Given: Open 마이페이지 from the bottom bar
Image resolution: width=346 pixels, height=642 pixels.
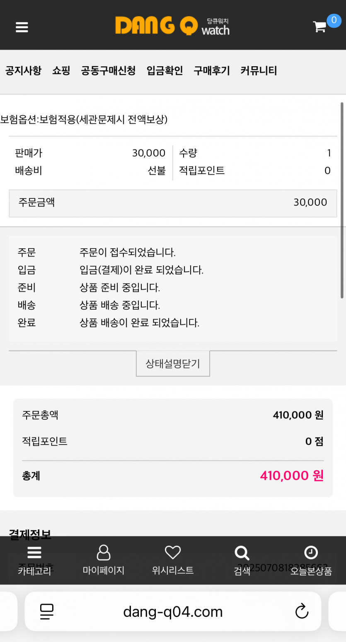Looking at the screenshot, I should (103, 560).
